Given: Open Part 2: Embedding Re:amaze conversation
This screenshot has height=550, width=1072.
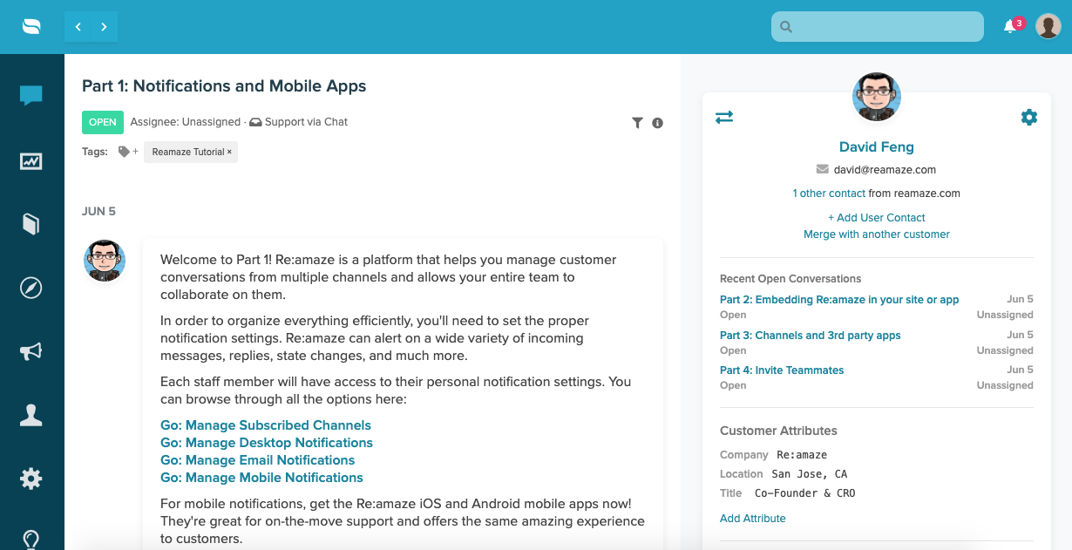Looking at the screenshot, I should tap(839, 300).
